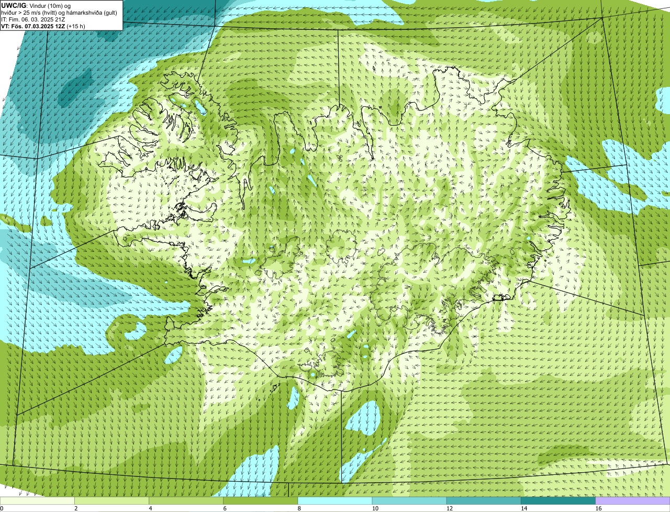Image resolution: width=670 pixels, height=512 pixels.
Task: Click the 6–8 m/s dark green swatch
Action: [261, 501]
